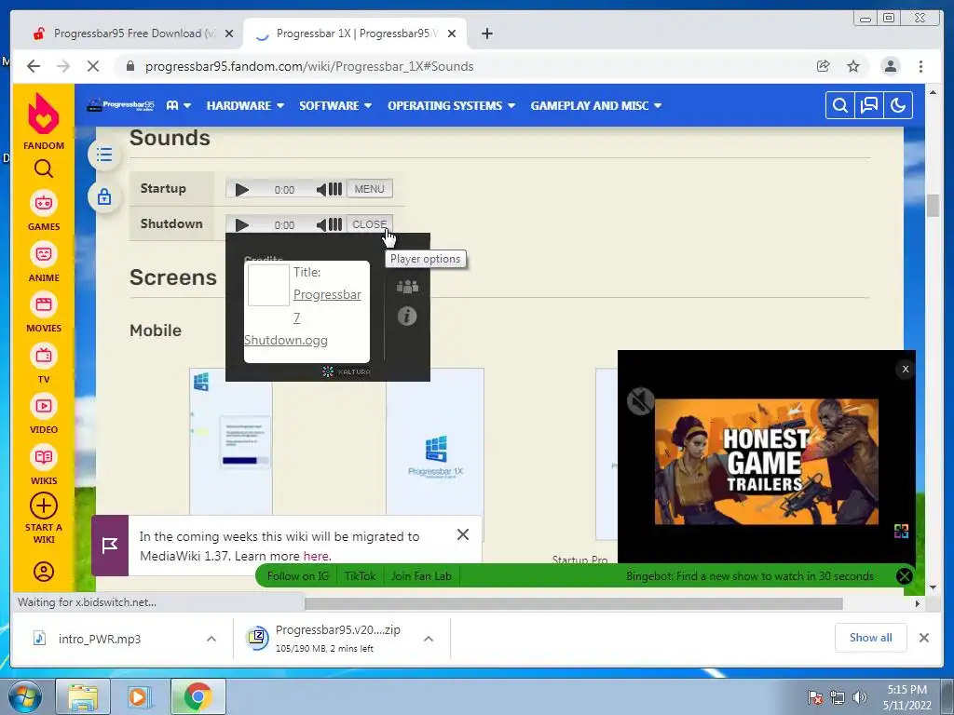
Task: Mute the Startup sound speaker
Action: tap(321, 190)
